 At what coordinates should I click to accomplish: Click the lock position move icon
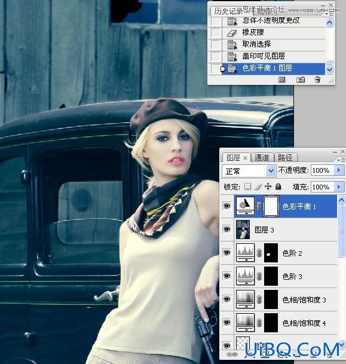268,186
